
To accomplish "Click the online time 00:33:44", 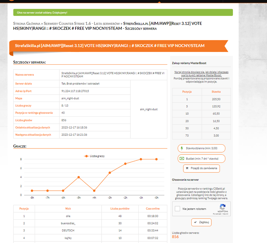I will point(153,231).
